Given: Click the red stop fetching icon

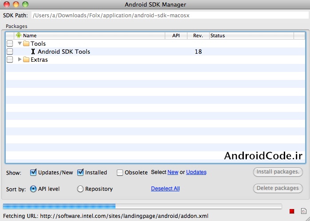Looking at the screenshot, I should tap(292, 211).
